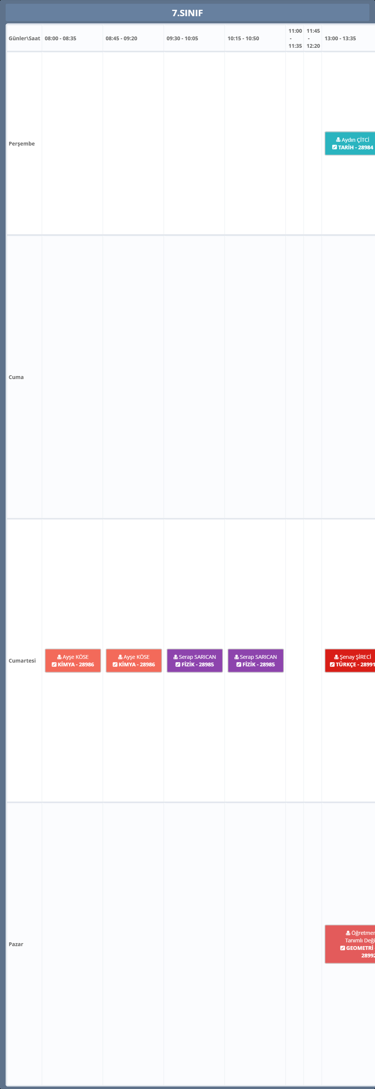Click teacher icon on 08:45 Ayşe KÖSE card

(x=120, y=657)
